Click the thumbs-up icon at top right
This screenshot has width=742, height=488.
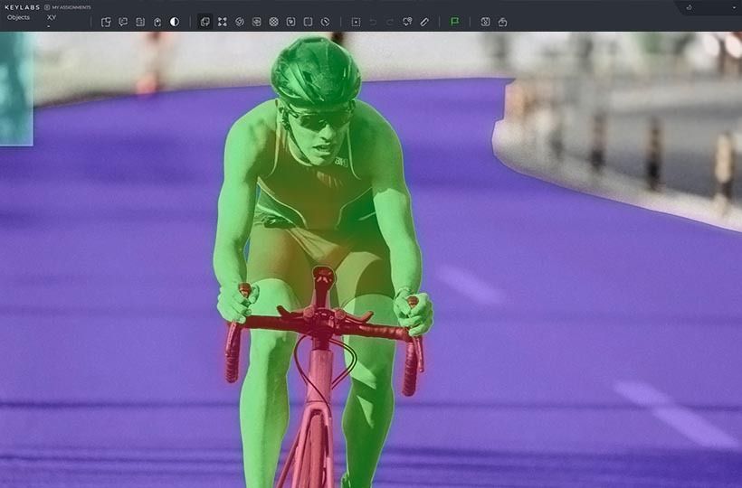click(689, 7)
